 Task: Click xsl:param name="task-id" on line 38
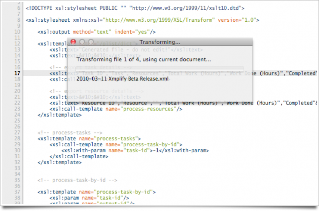(x=89, y=198)
